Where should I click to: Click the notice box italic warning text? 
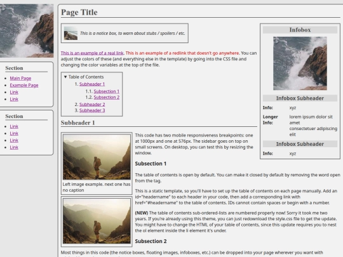click(x=133, y=34)
